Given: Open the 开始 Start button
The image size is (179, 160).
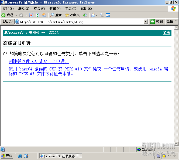Looking at the screenshot, I should [7, 156].
